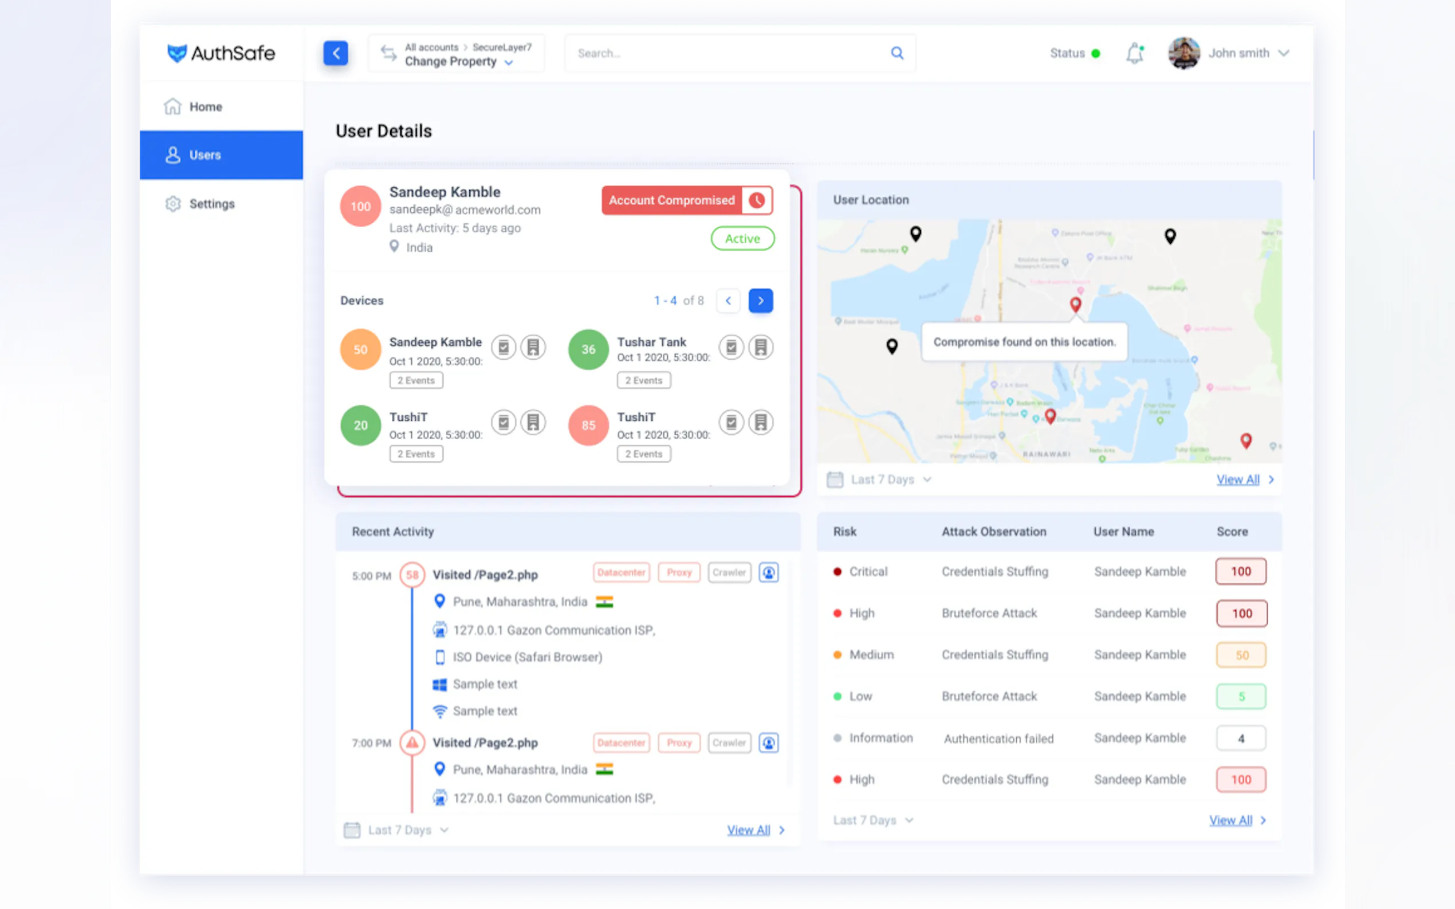
Task: Click 'Authentication failed' in Information row
Action: [x=998, y=738]
